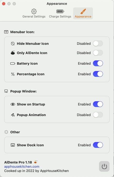Click the power button icon

[x=104, y=166]
